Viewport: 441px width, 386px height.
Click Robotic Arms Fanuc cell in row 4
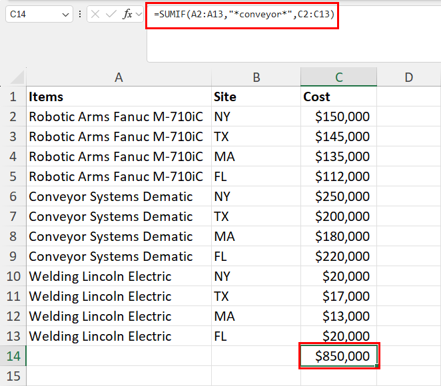(119, 156)
